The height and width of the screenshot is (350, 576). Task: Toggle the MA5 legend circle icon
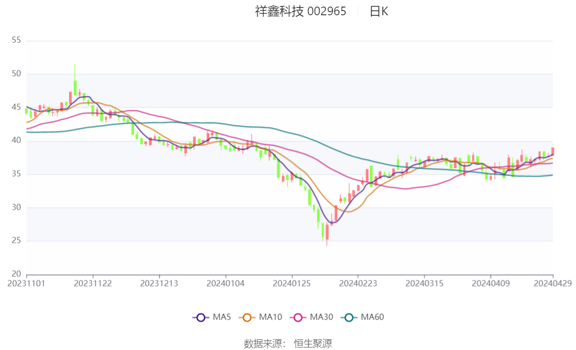[x=201, y=317]
